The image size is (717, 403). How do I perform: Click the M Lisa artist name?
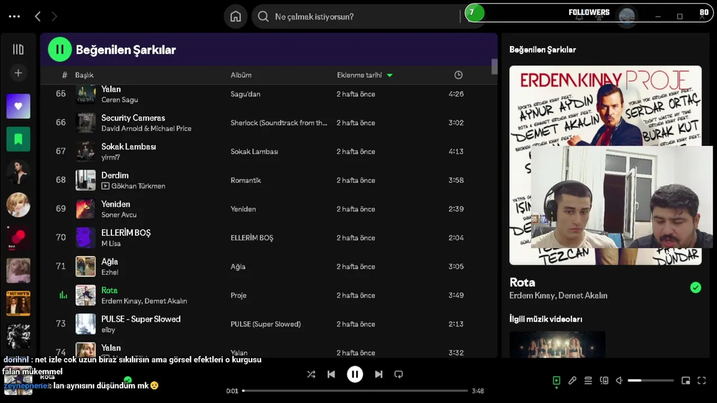point(111,243)
